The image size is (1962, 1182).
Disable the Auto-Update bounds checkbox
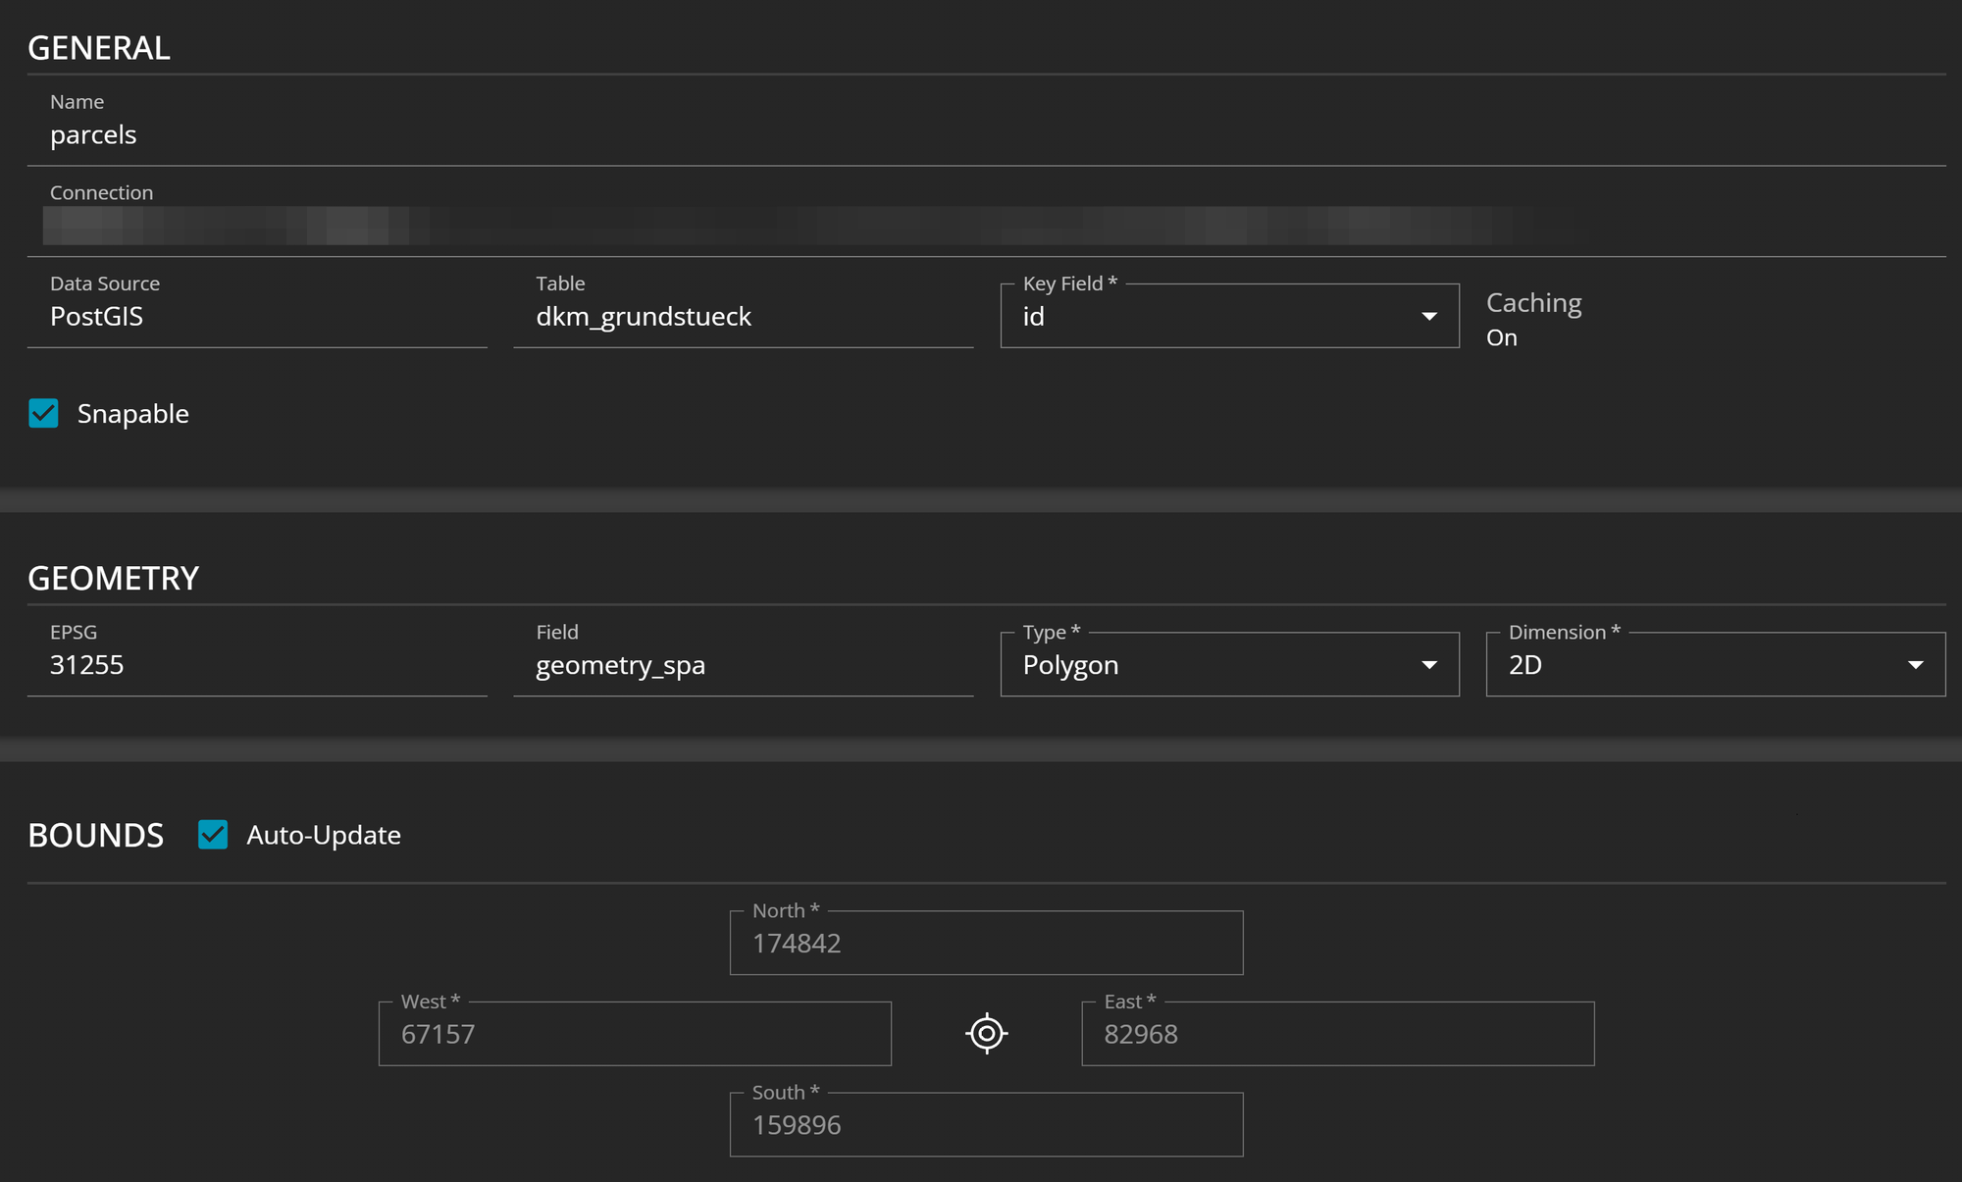pos(213,835)
